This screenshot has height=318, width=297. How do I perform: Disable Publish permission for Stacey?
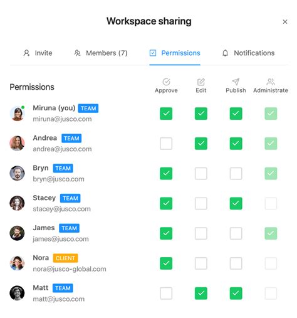236,203
